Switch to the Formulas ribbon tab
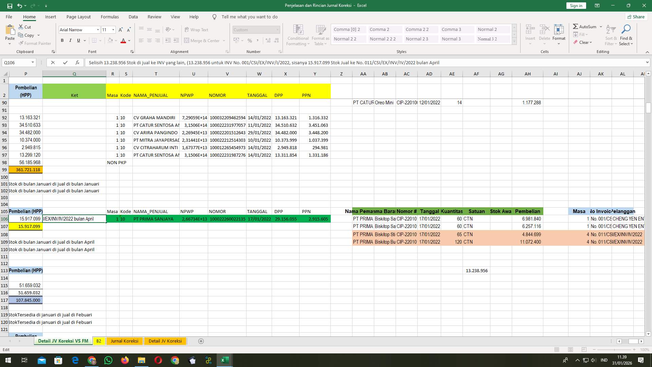This screenshot has height=367, width=652. [x=110, y=17]
